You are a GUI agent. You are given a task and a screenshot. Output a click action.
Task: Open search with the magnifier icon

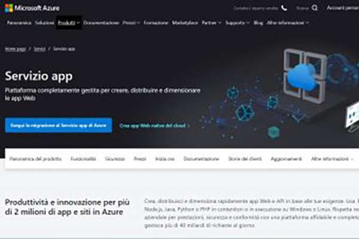315,8
